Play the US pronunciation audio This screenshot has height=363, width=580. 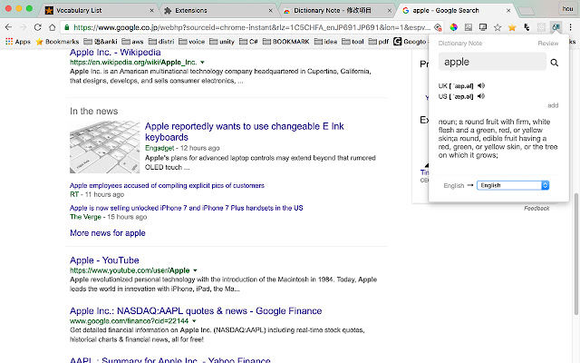click(x=481, y=96)
